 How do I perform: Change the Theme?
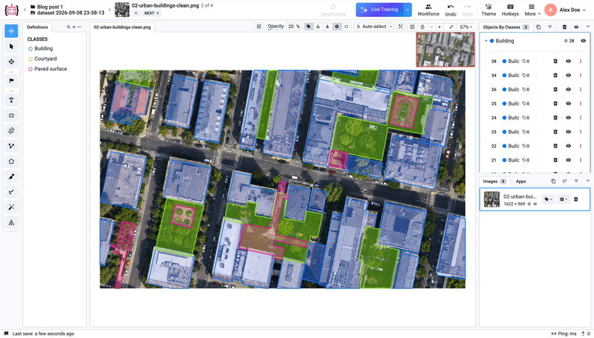click(x=489, y=10)
